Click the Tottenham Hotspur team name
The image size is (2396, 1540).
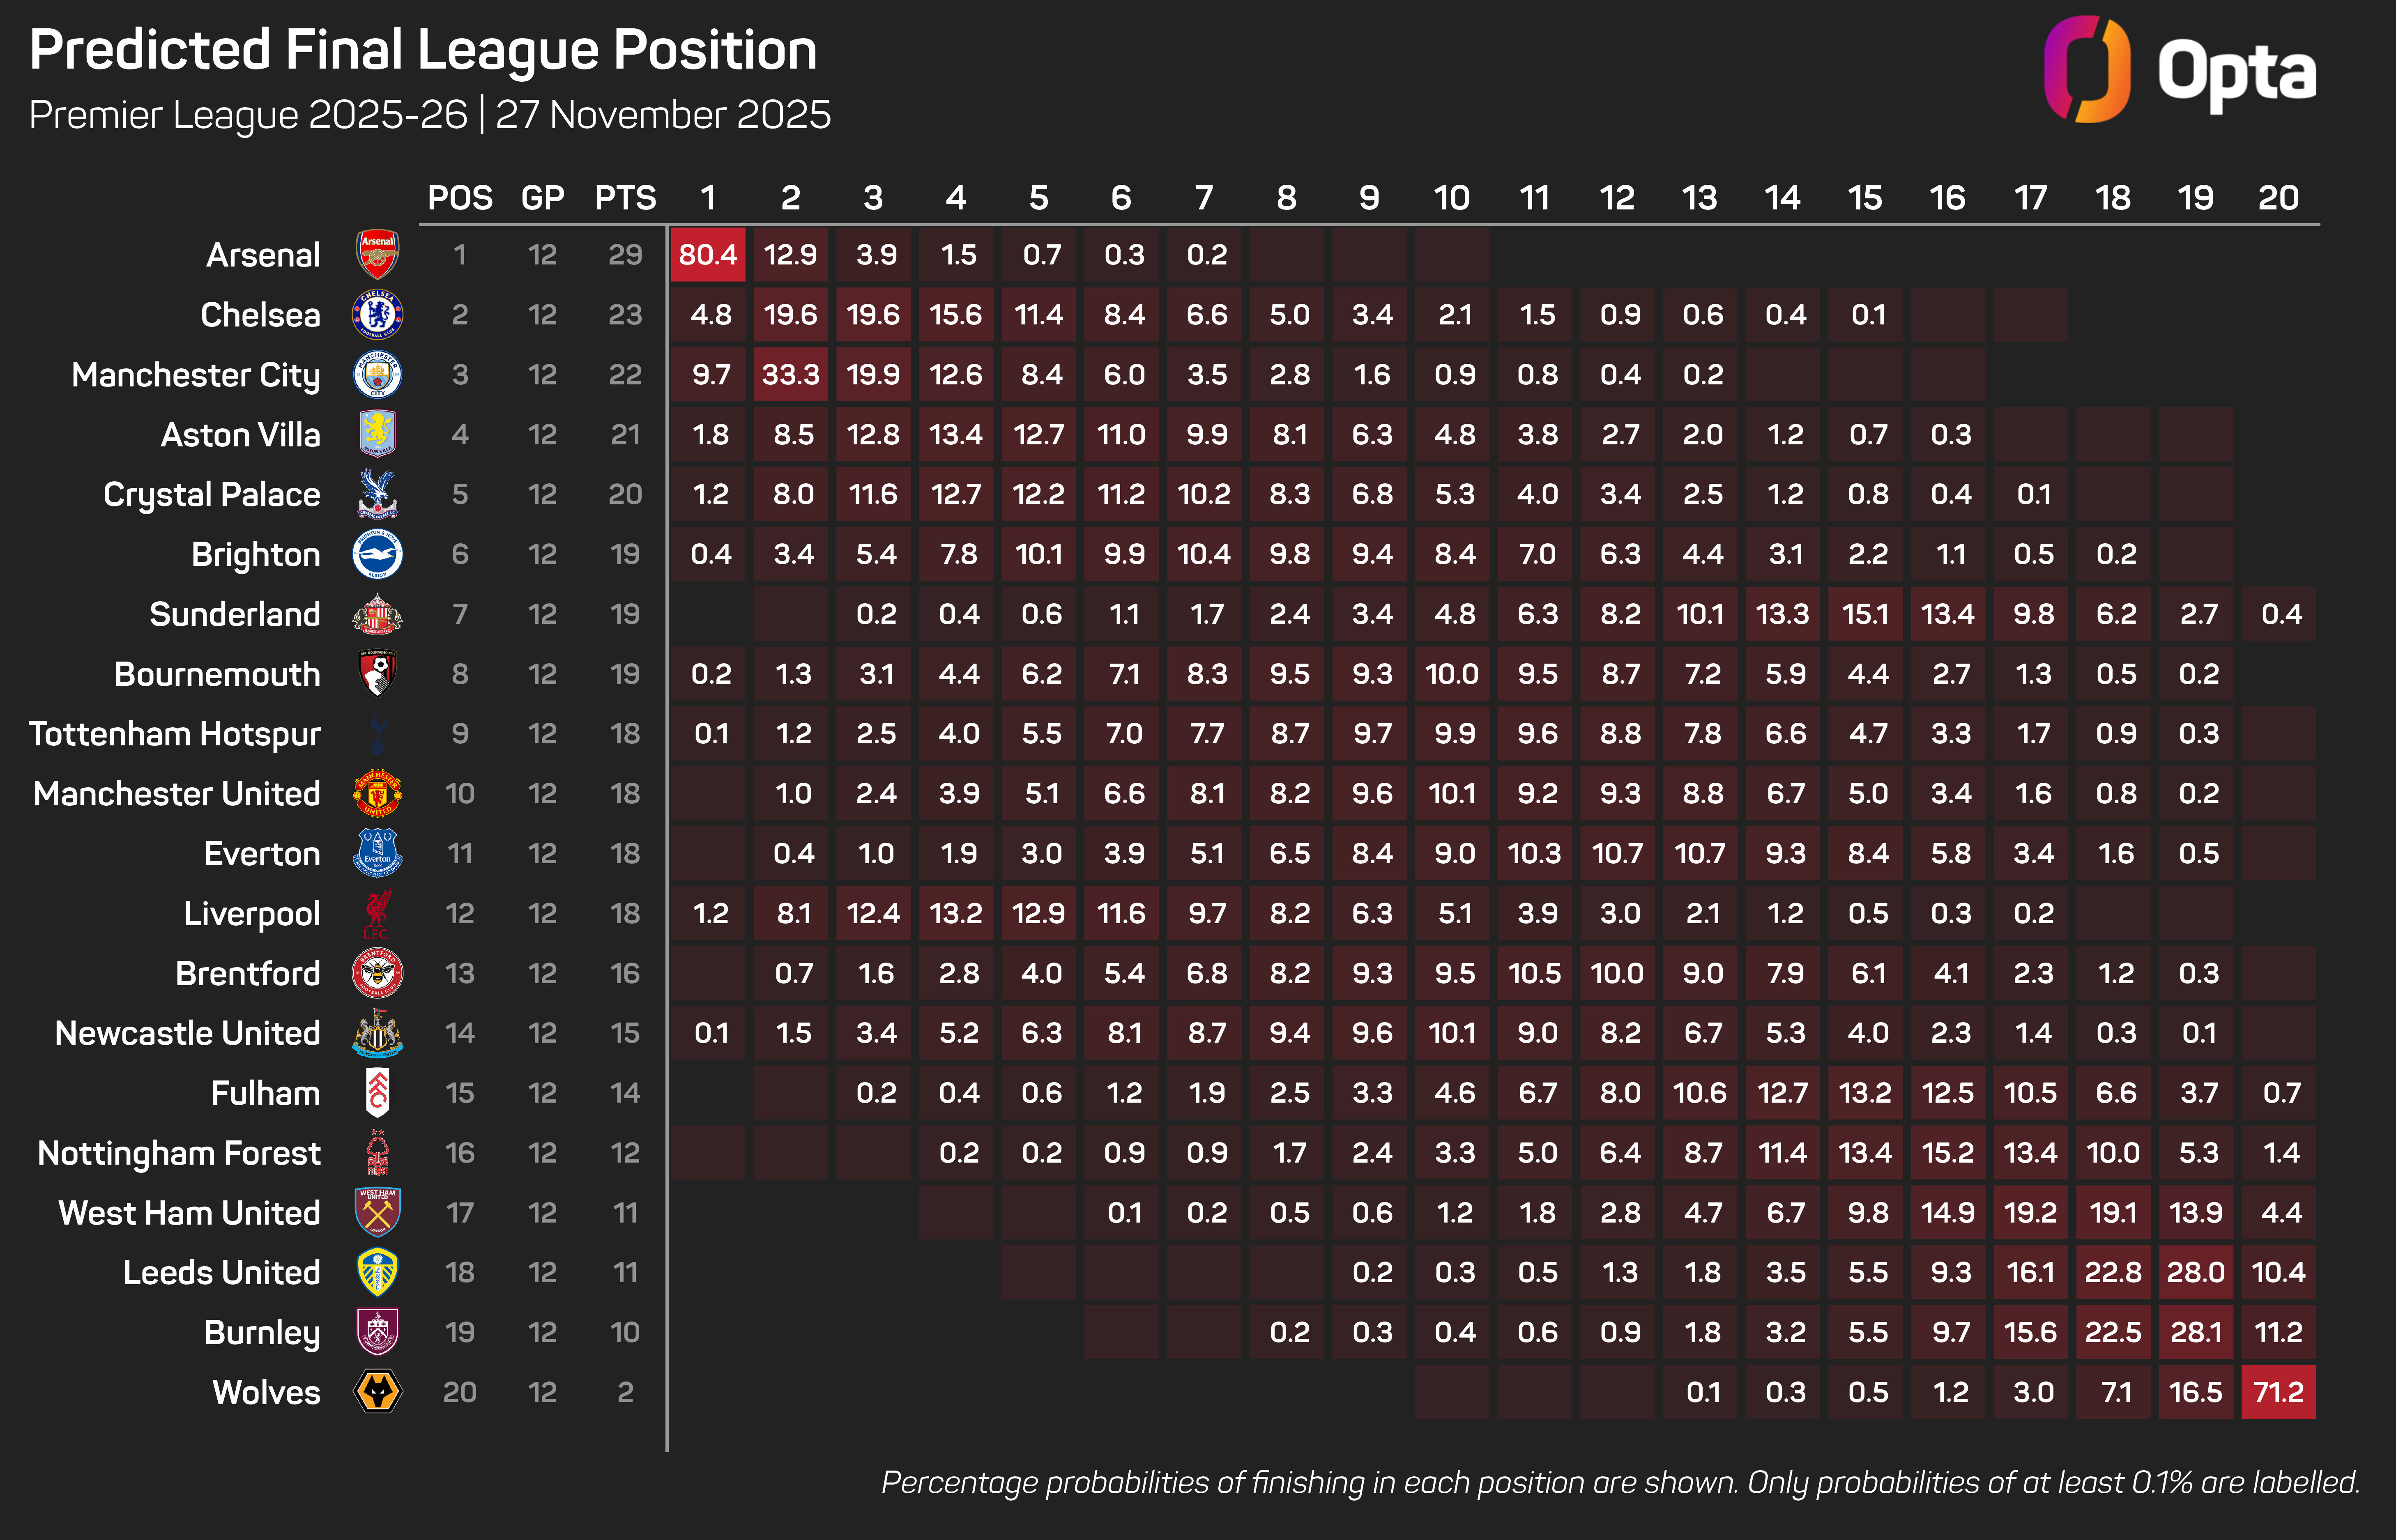tap(175, 734)
